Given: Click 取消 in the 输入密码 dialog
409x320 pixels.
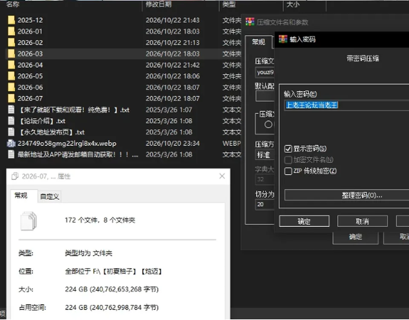Looking at the screenshot, I should point(362,222).
